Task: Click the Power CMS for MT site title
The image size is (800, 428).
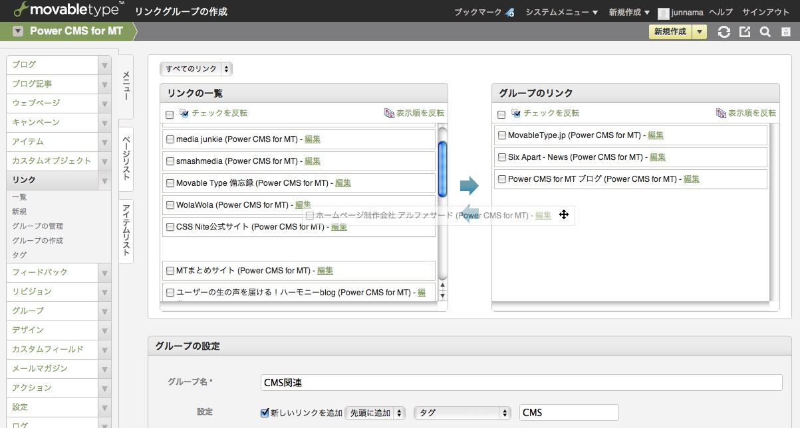Action: click(76, 31)
